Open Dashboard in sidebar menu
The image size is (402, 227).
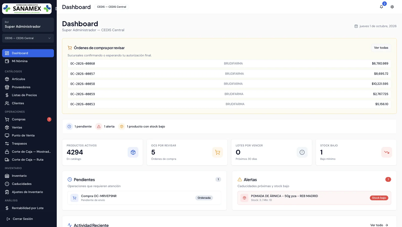coord(28,53)
